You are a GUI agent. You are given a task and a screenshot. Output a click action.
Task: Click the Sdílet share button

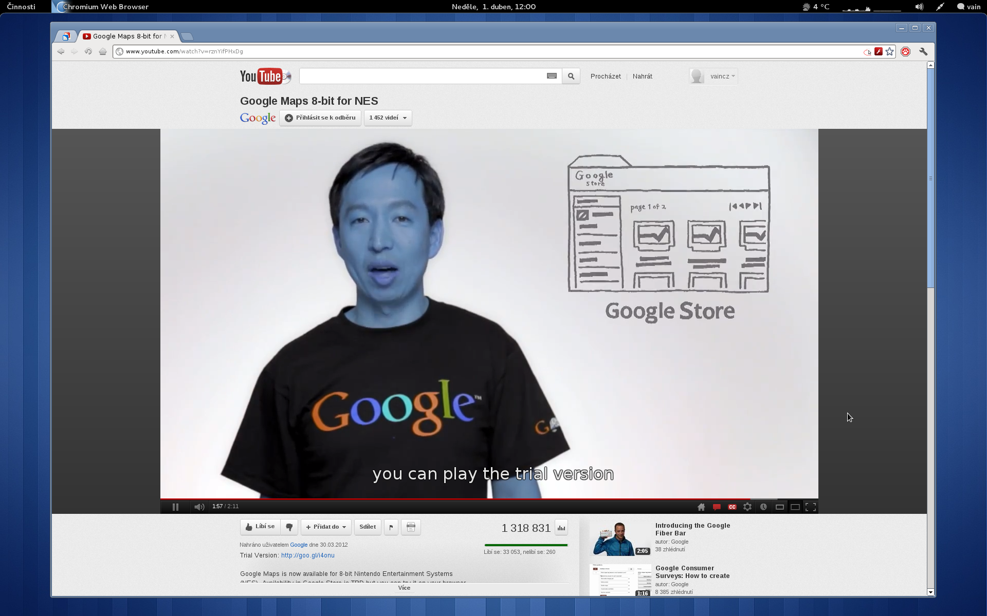(368, 527)
